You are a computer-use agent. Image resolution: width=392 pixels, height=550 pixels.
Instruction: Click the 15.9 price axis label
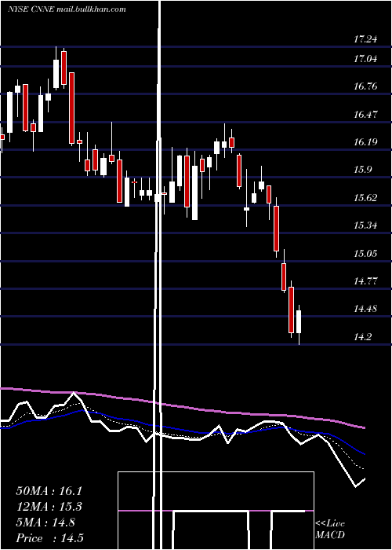(362, 170)
